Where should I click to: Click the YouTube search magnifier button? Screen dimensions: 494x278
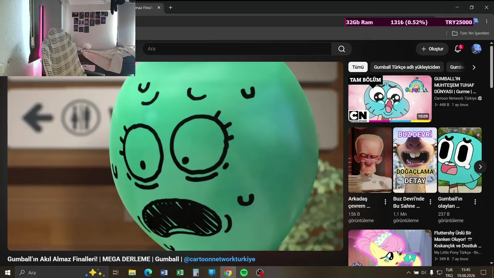tap(342, 49)
